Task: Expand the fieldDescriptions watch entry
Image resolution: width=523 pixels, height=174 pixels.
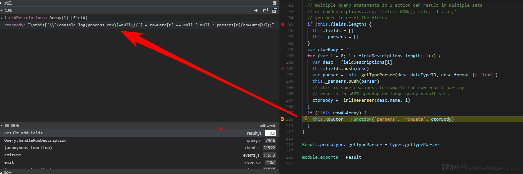Action: point(2,18)
